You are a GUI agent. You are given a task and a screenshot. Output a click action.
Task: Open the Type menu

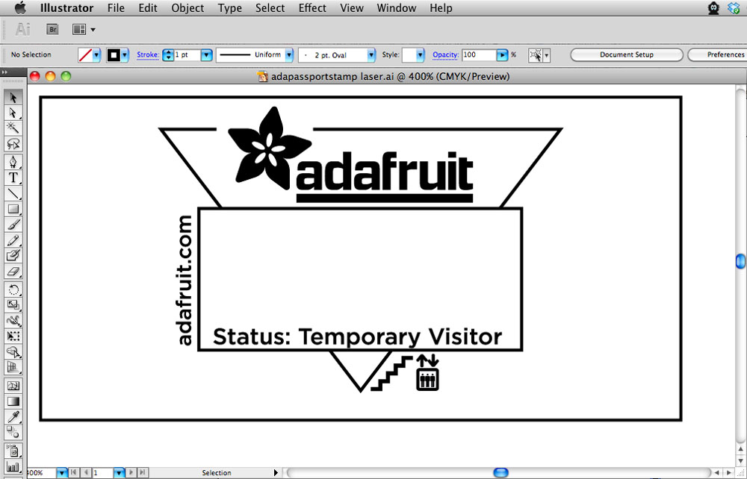229,8
